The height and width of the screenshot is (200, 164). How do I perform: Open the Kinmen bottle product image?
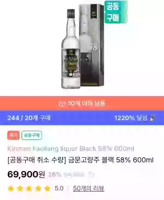71,49
